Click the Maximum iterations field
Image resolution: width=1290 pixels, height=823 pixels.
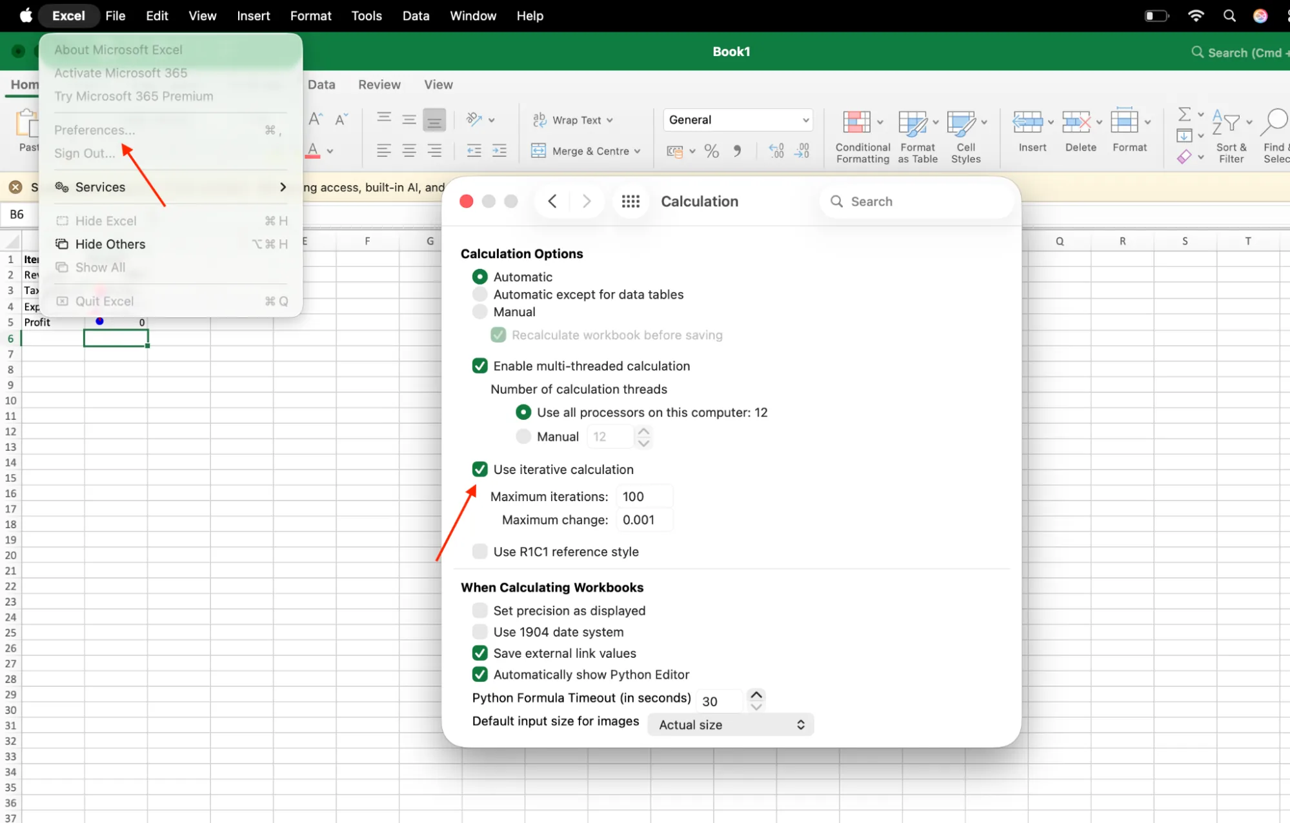coord(644,497)
